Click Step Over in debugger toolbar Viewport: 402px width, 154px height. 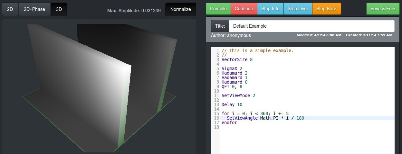coord(298,9)
